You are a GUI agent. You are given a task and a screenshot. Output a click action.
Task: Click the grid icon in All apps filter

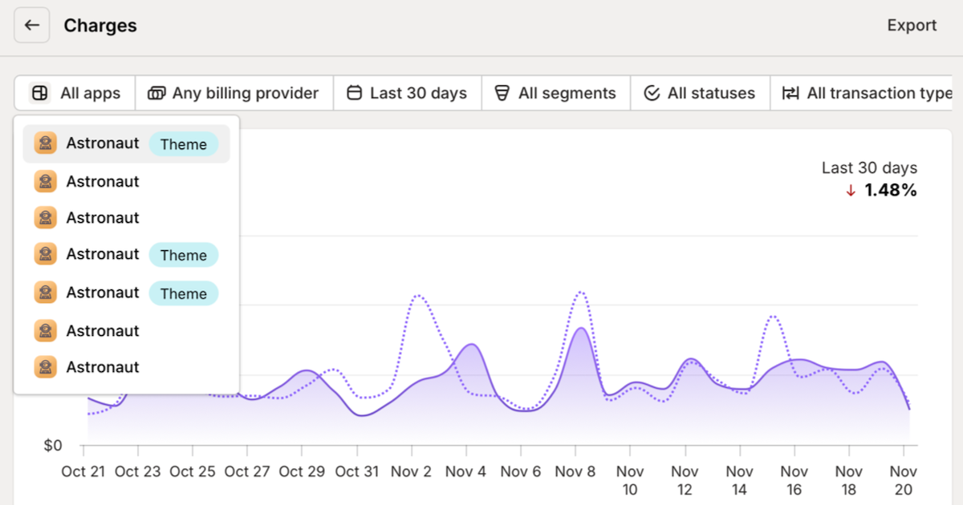[x=39, y=94]
